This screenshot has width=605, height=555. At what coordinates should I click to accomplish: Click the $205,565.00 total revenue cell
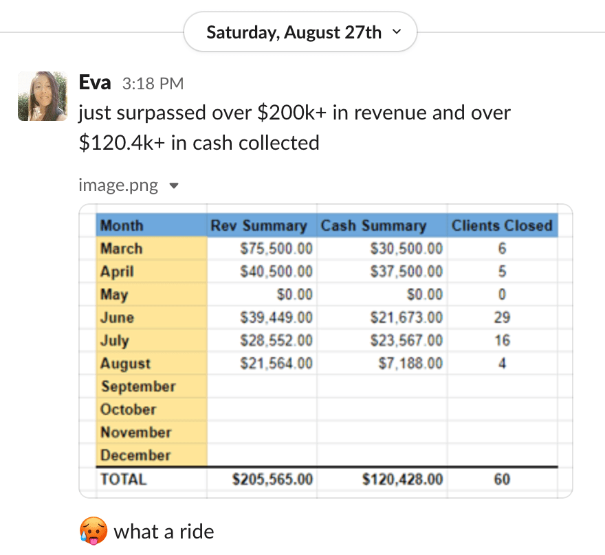(x=272, y=479)
